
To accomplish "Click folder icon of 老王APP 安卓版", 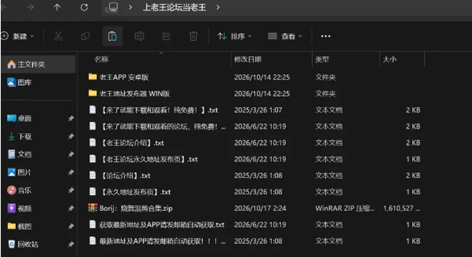I will (x=93, y=77).
